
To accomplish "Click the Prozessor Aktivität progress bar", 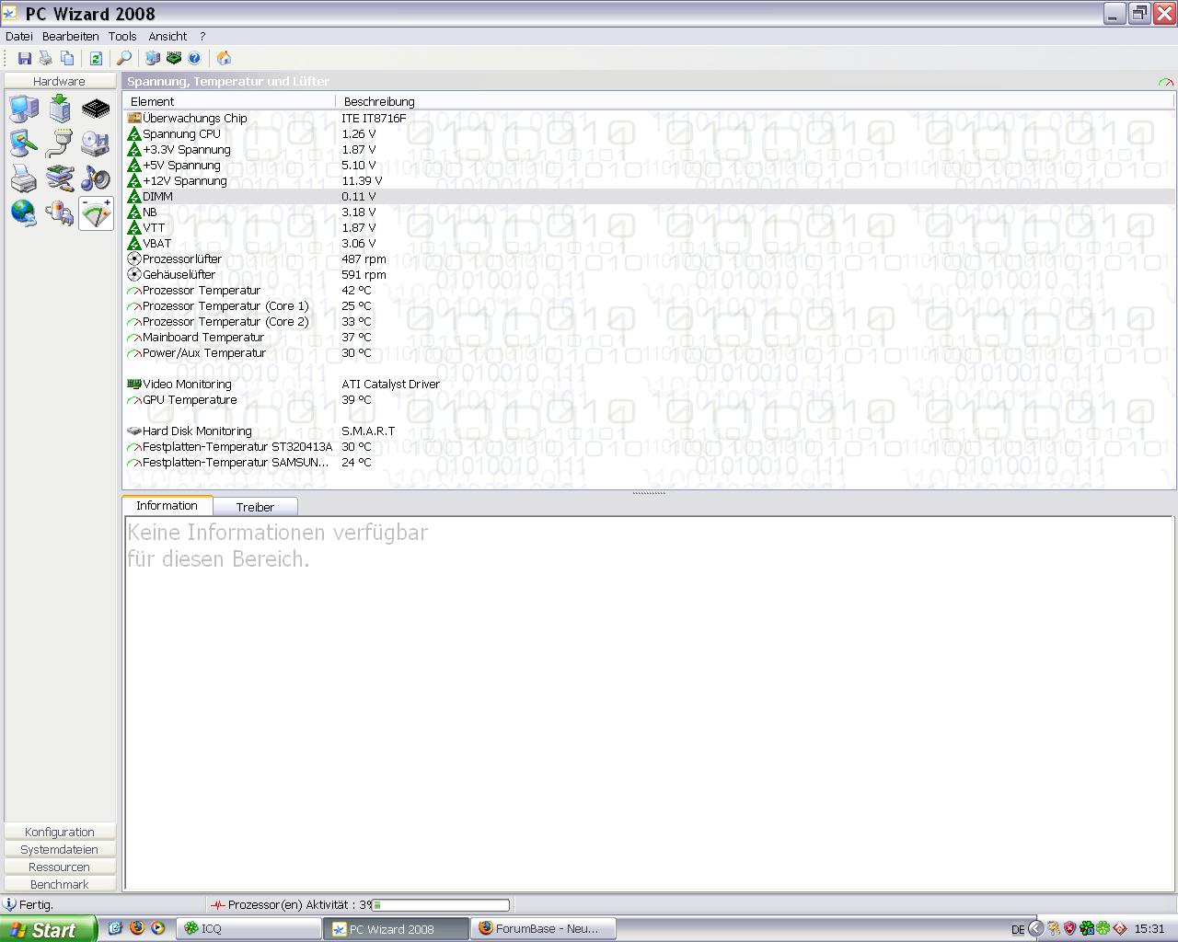I will [x=440, y=905].
